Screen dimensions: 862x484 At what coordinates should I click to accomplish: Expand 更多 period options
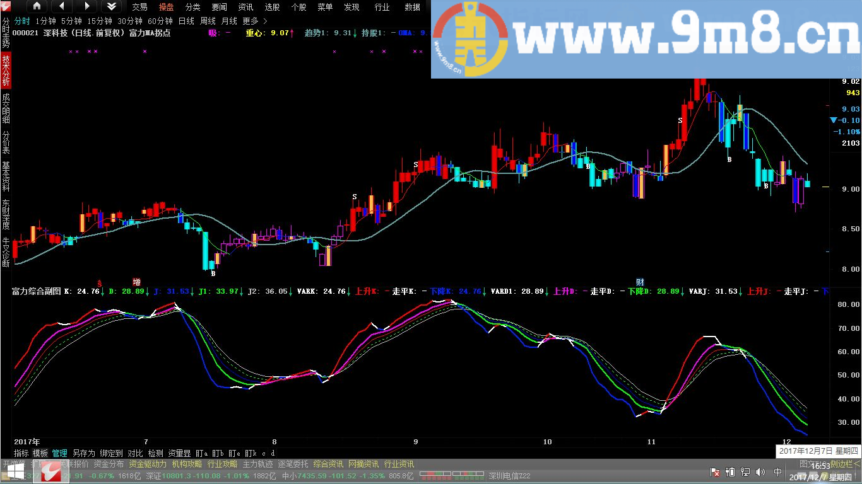tap(255, 21)
